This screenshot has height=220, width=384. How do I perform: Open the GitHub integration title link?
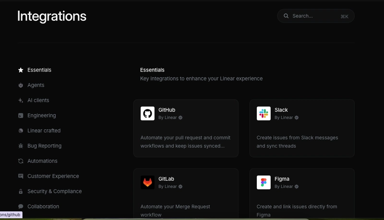pyautogui.click(x=167, y=110)
